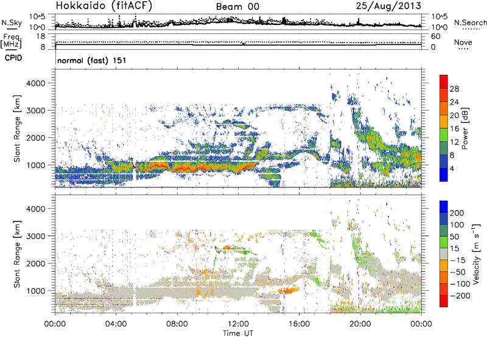Click the Hokkaido (fitACF) title text

coord(104,6)
